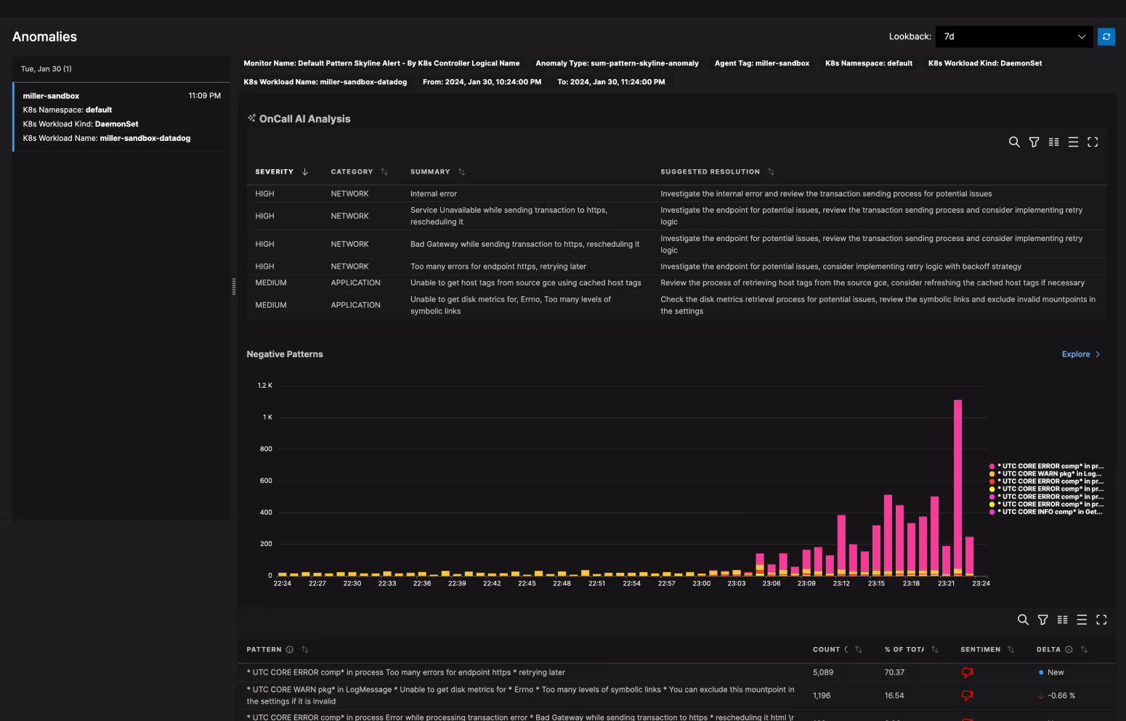Toggle sort on the DELTA column
Image resolution: width=1126 pixels, height=721 pixels.
1084,649
